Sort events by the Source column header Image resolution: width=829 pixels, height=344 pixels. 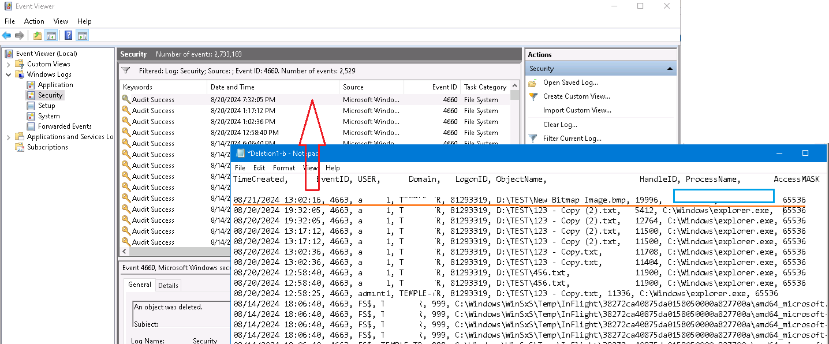pyautogui.click(x=371, y=87)
